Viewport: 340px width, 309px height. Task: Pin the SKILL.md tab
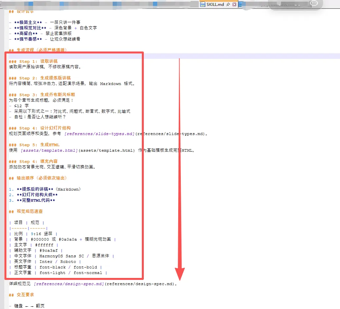pyautogui.click(x=228, y=4)
